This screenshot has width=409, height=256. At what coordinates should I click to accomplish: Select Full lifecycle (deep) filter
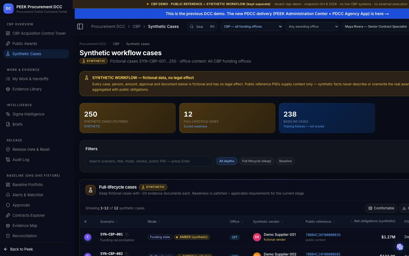(x=256, y=161)
